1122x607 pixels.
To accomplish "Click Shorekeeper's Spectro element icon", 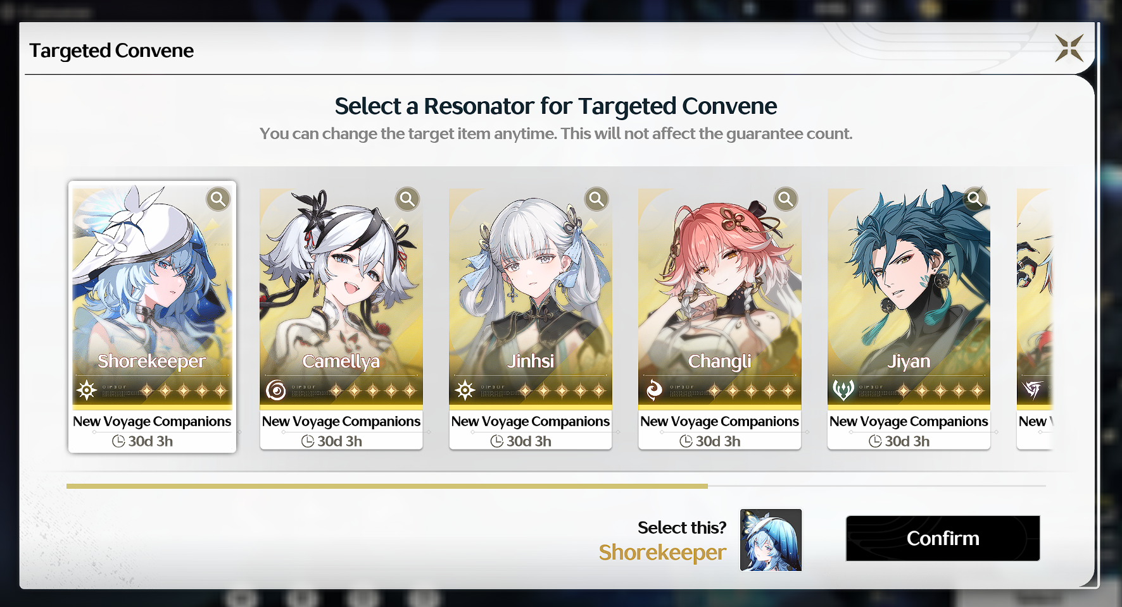I will coord(87,390).
